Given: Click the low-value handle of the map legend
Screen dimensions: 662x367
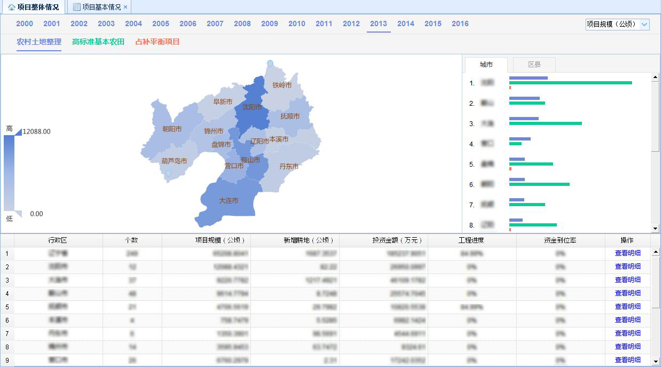Looking at the screenshot, I should [18, 214].
